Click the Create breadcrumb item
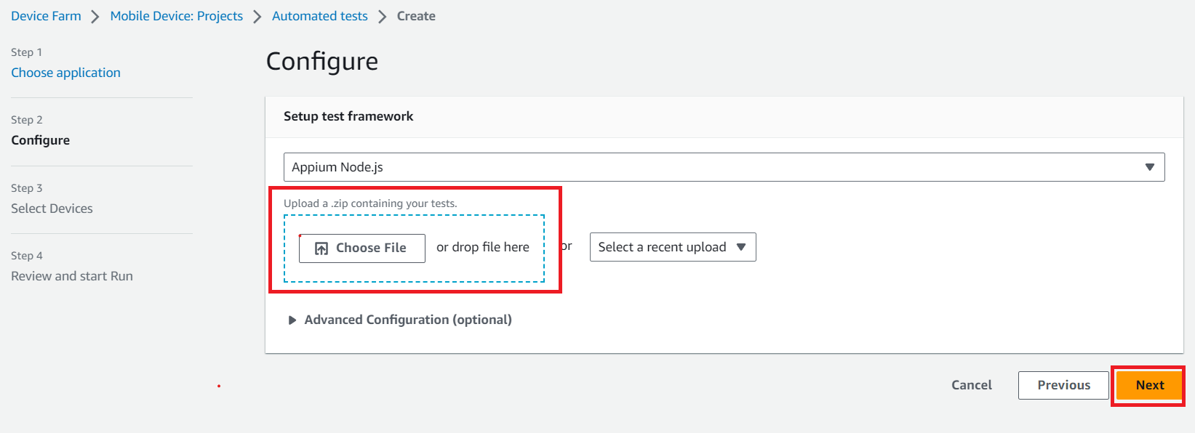Viewport: 1195px width, 433px height. tap(416, 16)
